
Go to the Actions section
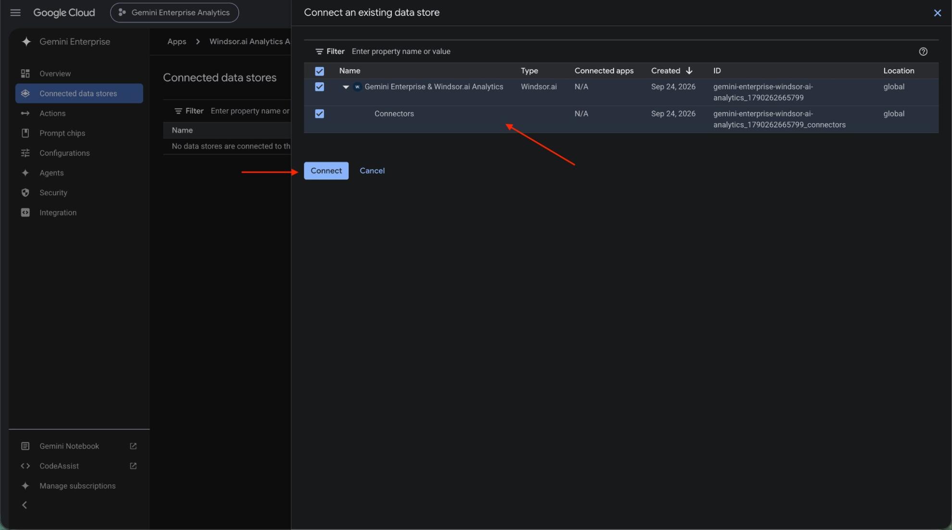pos(79,114)
